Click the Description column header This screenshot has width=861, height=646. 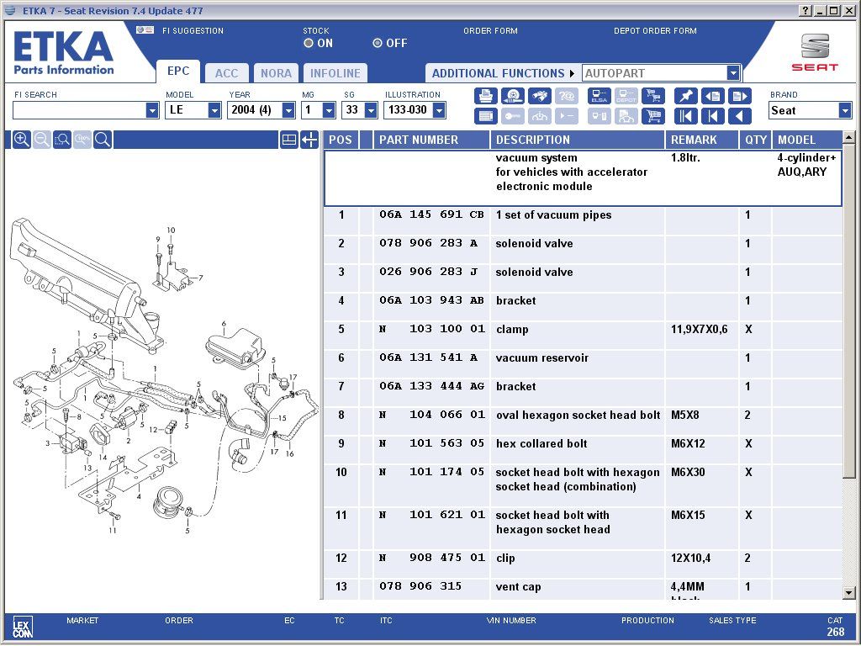(x=577, y=140)
